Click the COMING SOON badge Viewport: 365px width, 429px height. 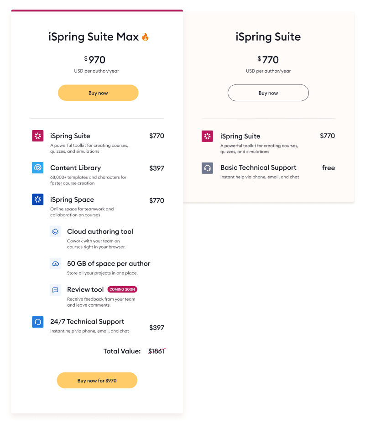tap(122, 289)
